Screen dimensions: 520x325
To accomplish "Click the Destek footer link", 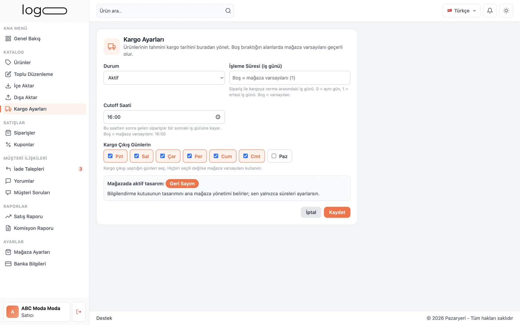I will [x=104, y=318].
